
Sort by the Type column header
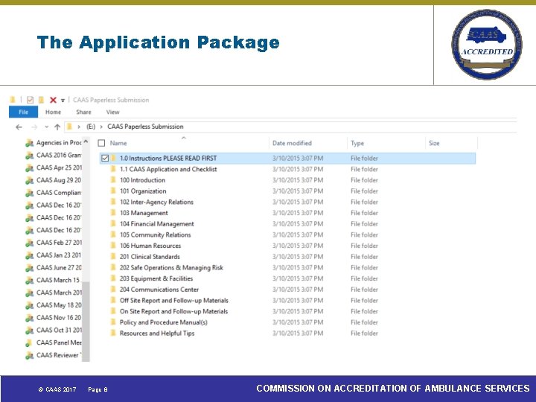pos(357,143)
